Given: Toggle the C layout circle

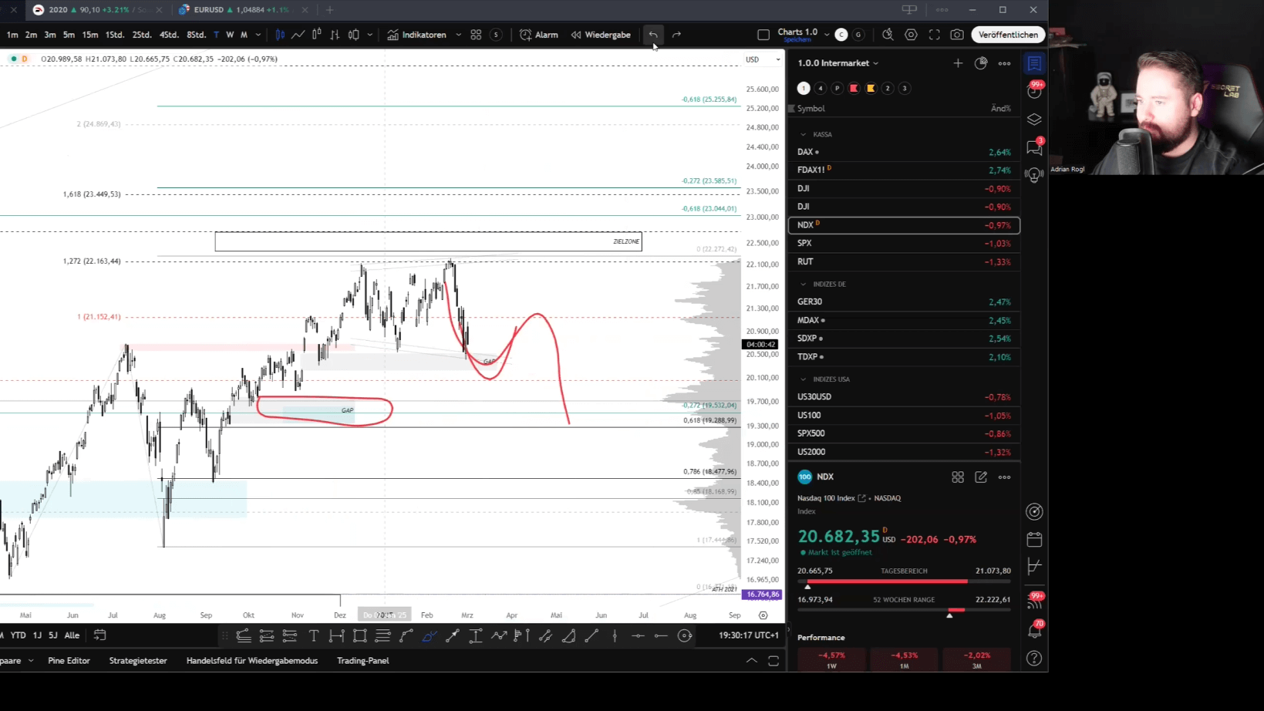Looking at the screenshot, I should click(841, 35).
